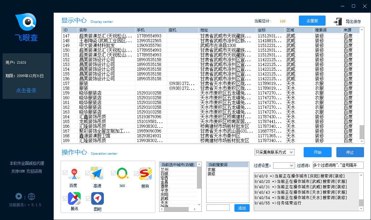
Task: Click the 停止 stop button
Action: tap(350, 152)
